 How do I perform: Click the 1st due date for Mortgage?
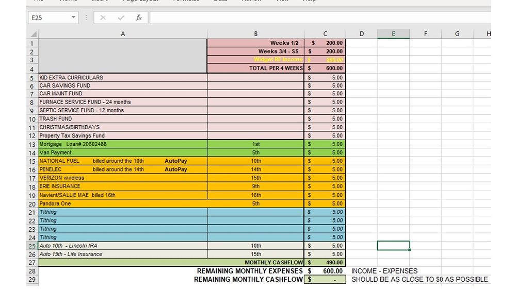click(x=256, y=144)
